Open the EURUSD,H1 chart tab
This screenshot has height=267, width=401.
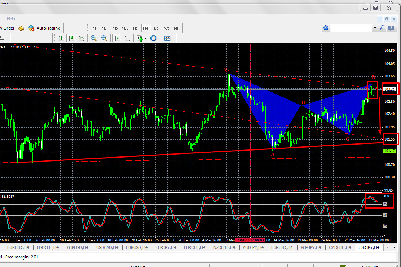(282, 247)
